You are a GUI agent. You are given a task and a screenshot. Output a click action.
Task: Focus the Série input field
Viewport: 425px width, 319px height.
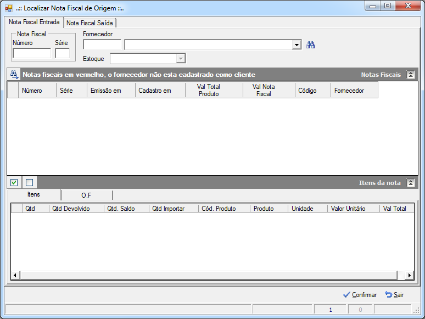pyautogui.click(x=63, y=53)
